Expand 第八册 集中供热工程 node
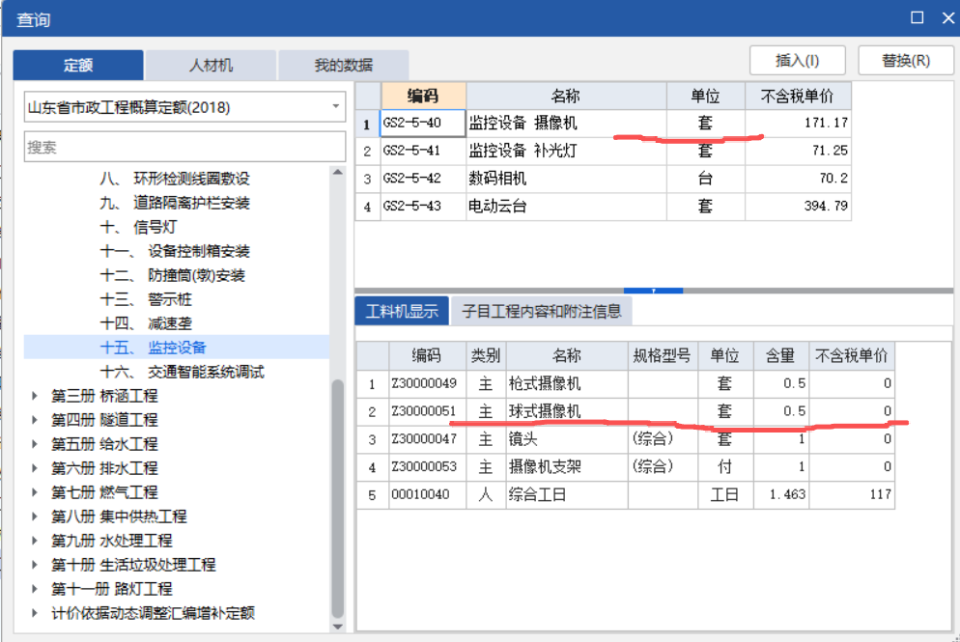Viewport: 960px width, 642px height. (35, 516)
